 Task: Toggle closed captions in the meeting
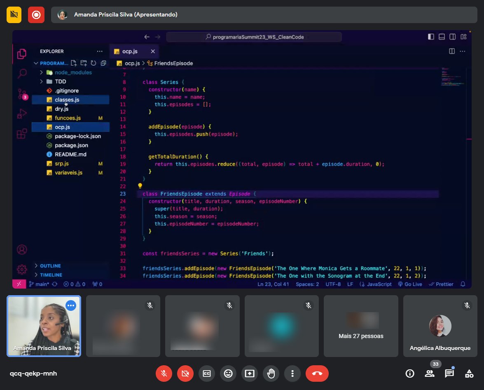[x=207, y=373]
